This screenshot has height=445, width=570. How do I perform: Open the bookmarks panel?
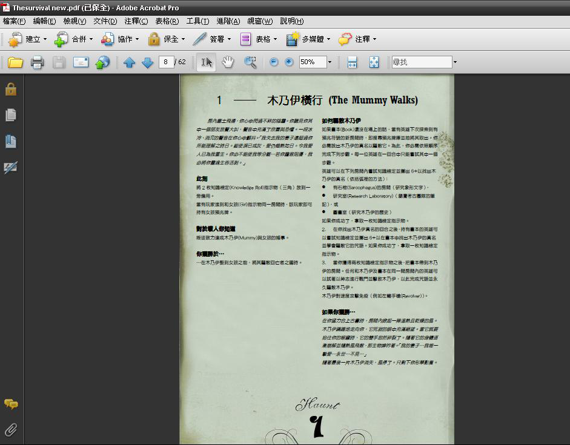(x=11, y=141)
